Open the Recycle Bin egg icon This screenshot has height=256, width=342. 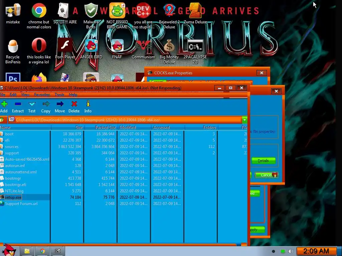pos(13,52)
